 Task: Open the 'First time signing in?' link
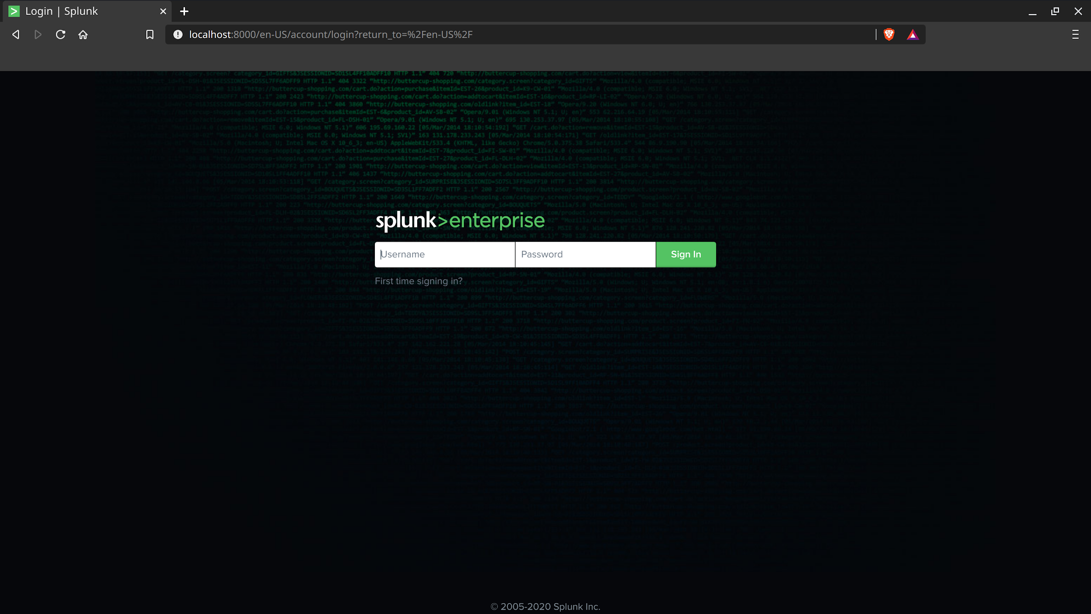419,281
